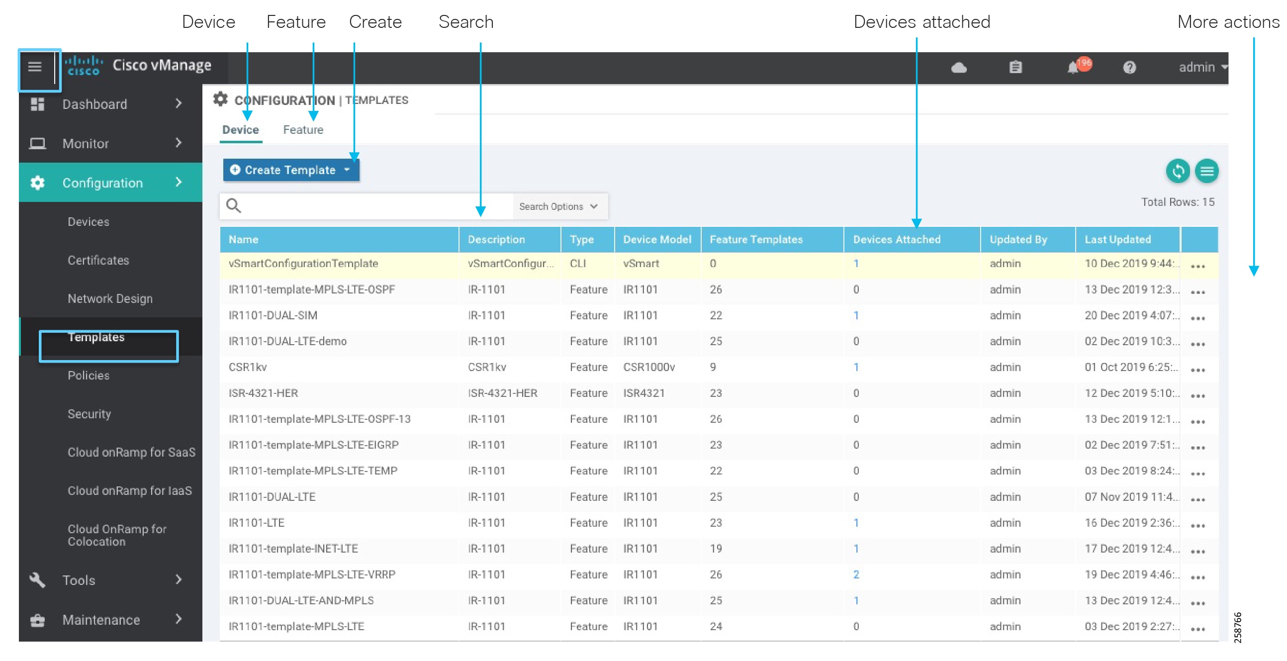Open more actions for IR1101-DUAL-LTE-demo row
Image resolution: width=1287 pixels, height=661 pixels.
(1197, 344)
